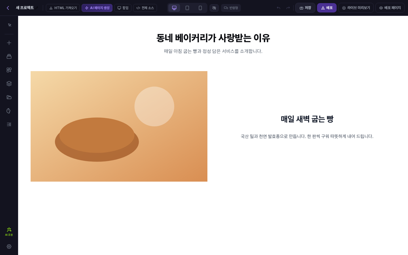Save the project with 저장
The image size is (408, 255).
(305, 8)
